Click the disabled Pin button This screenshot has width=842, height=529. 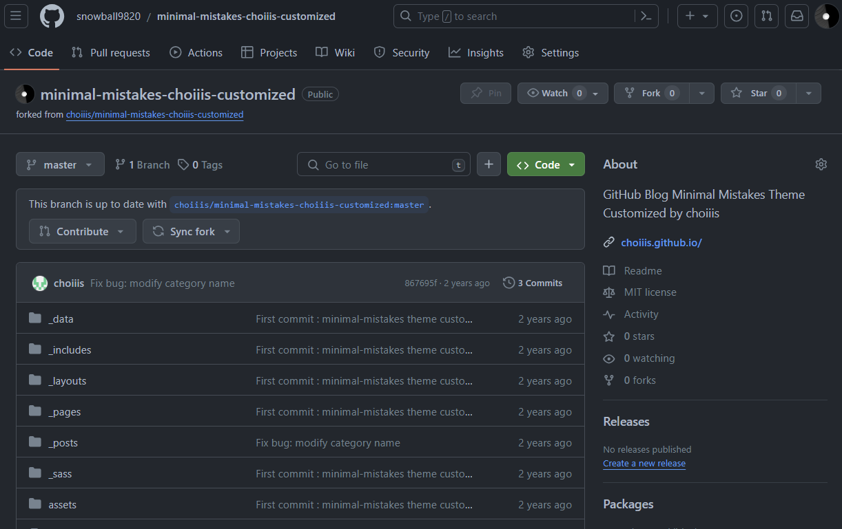point(486,94)
